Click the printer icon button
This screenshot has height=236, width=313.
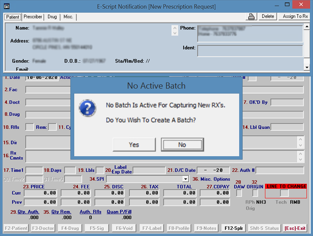click(x=251, y=16)
